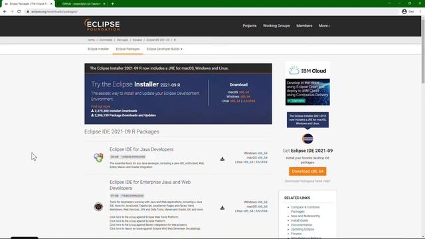The image size is (425, 239).
Task: Open the Install Guide link
Action: (x=299, y=220)
